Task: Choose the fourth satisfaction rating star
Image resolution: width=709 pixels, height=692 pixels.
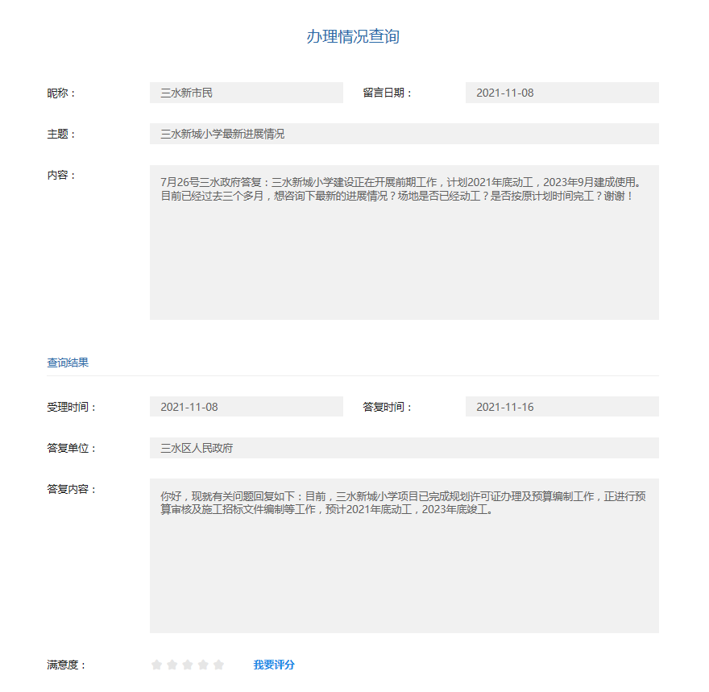Action: [203, 665]
